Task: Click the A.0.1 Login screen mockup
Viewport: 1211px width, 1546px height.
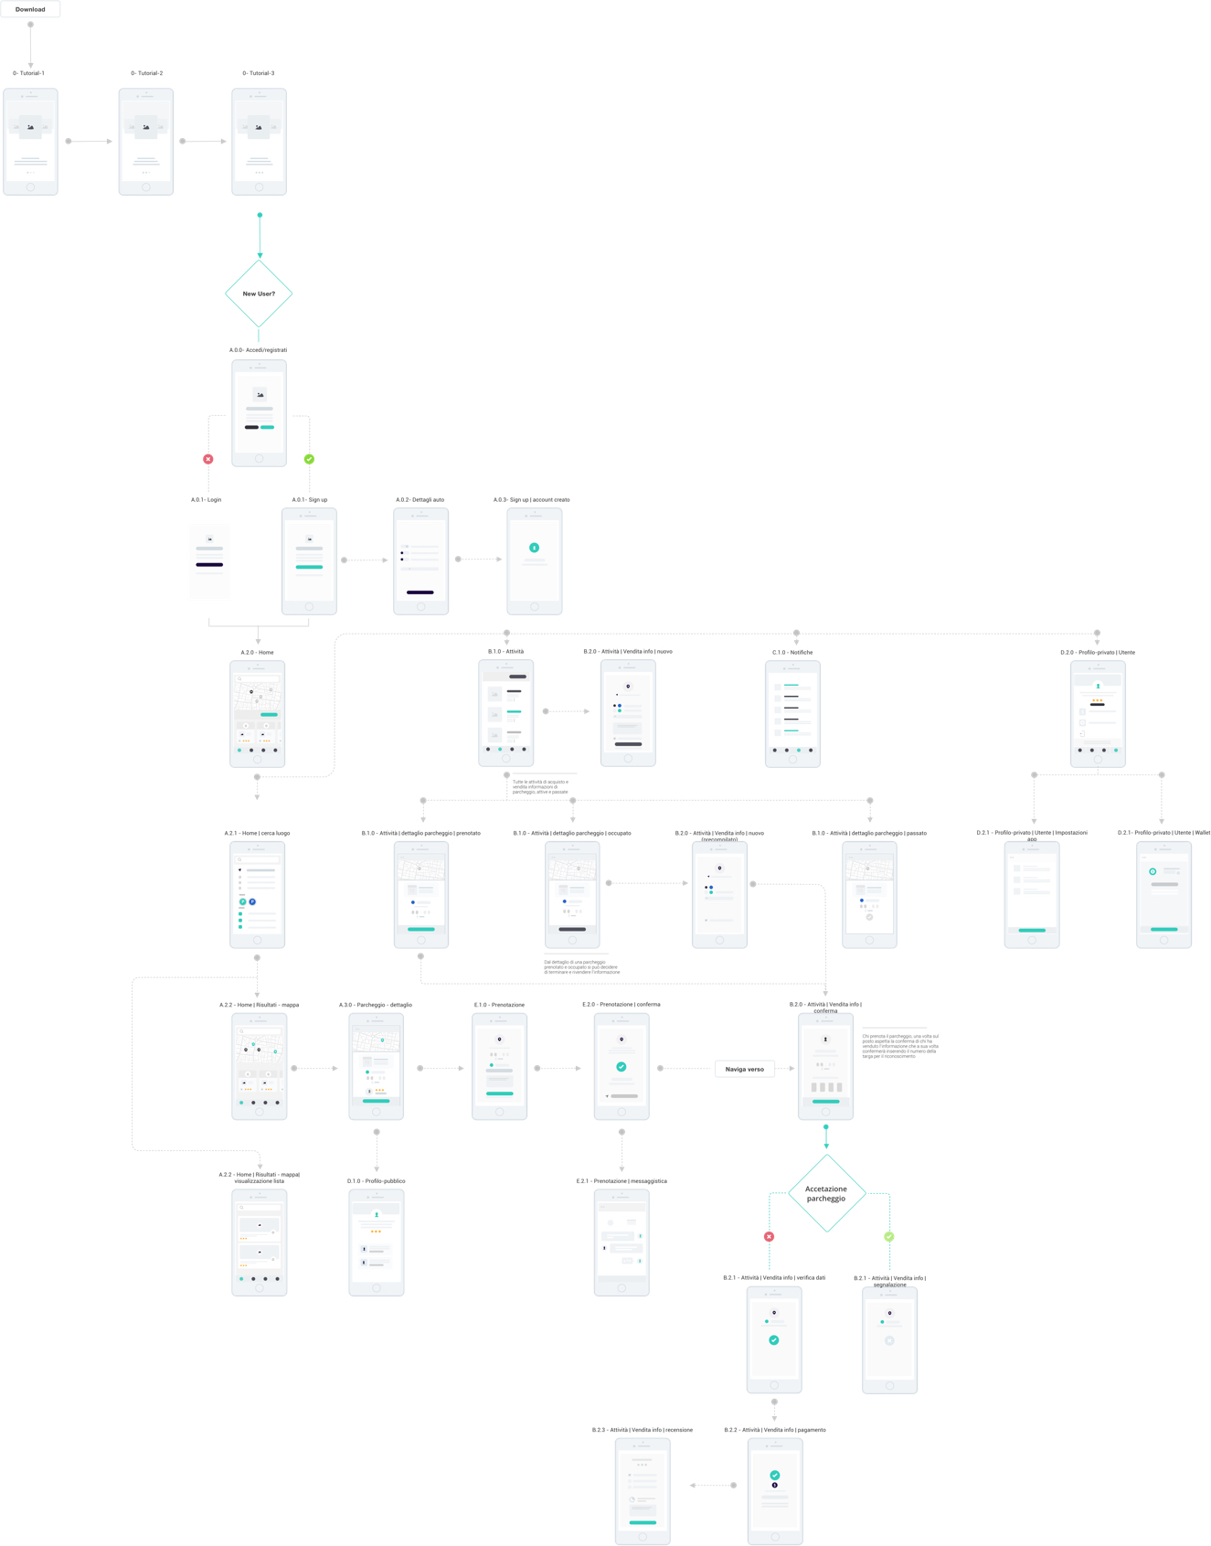Action: (x=209, y=560)
